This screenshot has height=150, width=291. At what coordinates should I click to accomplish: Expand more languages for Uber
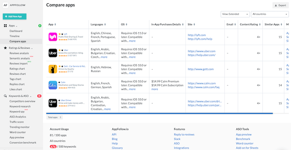[x=104, y=57]
